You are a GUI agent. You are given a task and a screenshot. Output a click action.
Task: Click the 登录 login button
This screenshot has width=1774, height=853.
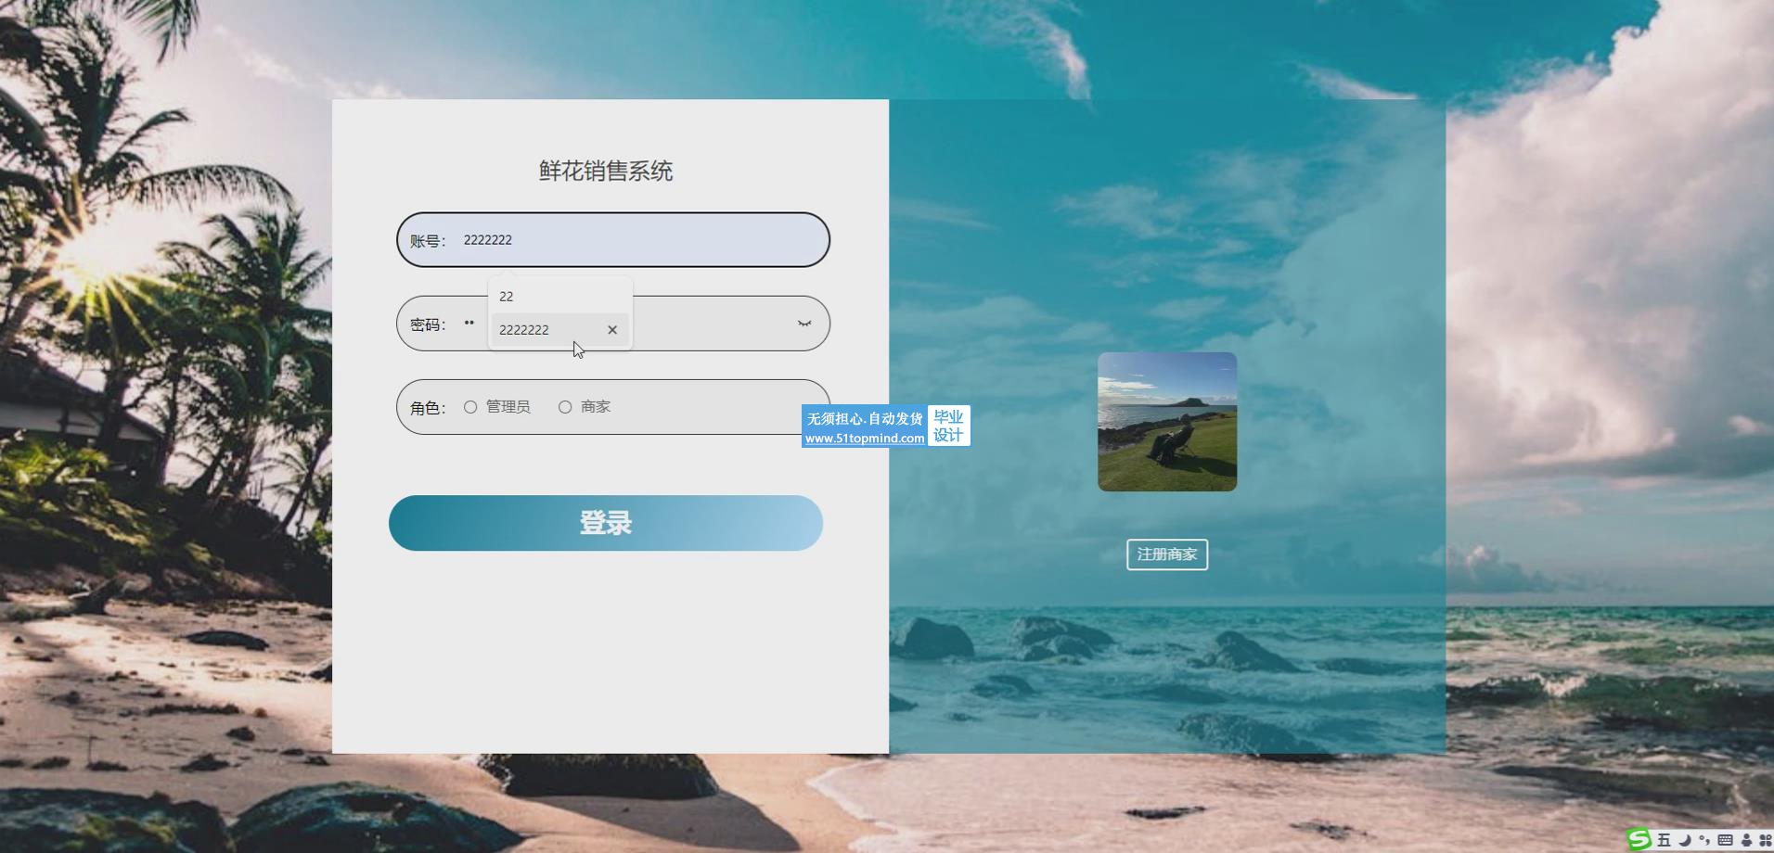(x=605, y=523)
